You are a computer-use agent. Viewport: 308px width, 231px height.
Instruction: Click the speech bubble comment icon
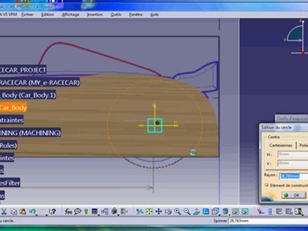pyautogui.click(x=78, y=212)
